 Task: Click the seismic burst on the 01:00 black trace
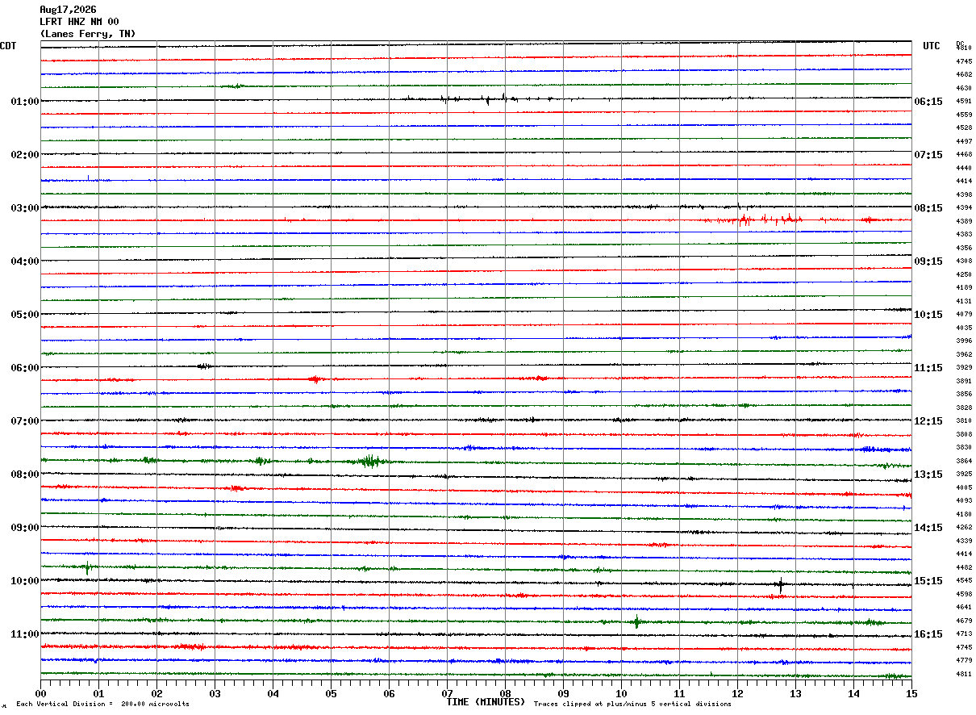coord(480,98)
